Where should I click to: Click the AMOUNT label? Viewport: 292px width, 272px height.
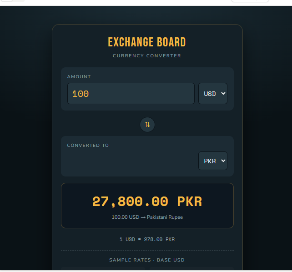tap(79, 77)
